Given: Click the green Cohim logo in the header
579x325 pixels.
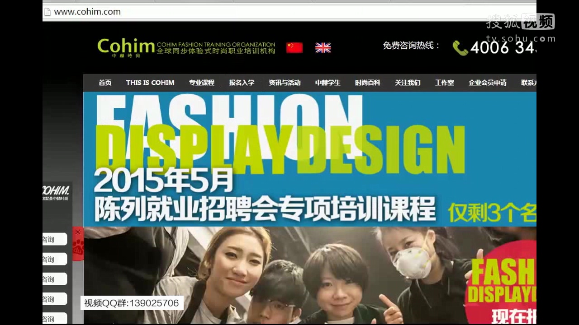Looking at the screenshot, I should tap(126, 47).
